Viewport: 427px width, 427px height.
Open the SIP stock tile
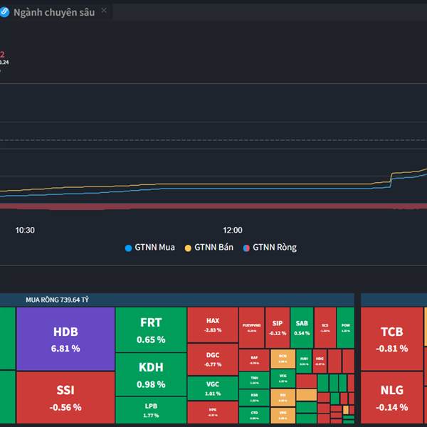pyautogui.click(x=278, y=327)
